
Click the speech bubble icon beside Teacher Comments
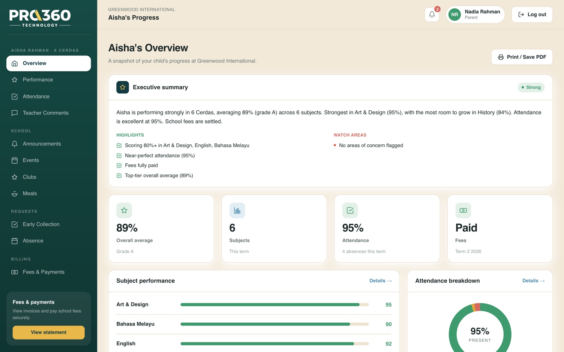[x=14, y=113]
